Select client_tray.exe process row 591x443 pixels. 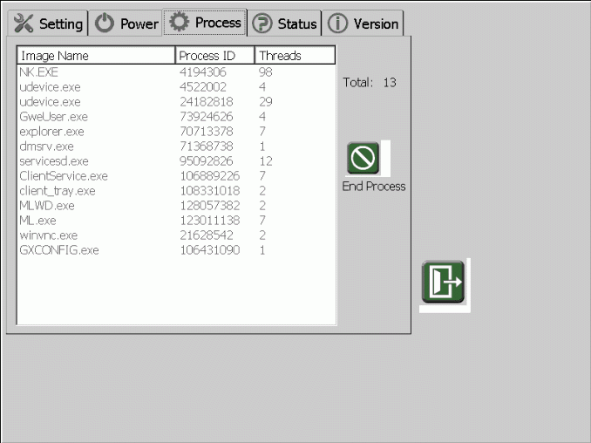pyautogui.click(x=57, y=191)
